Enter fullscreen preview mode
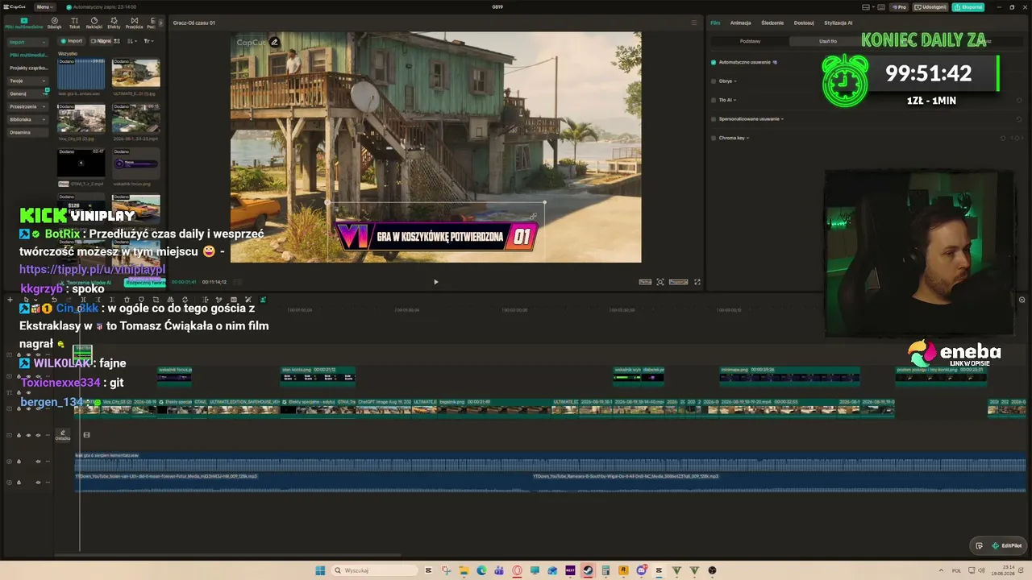The height and width of the screenshot is (580, 1032). (x=697, y=282)
